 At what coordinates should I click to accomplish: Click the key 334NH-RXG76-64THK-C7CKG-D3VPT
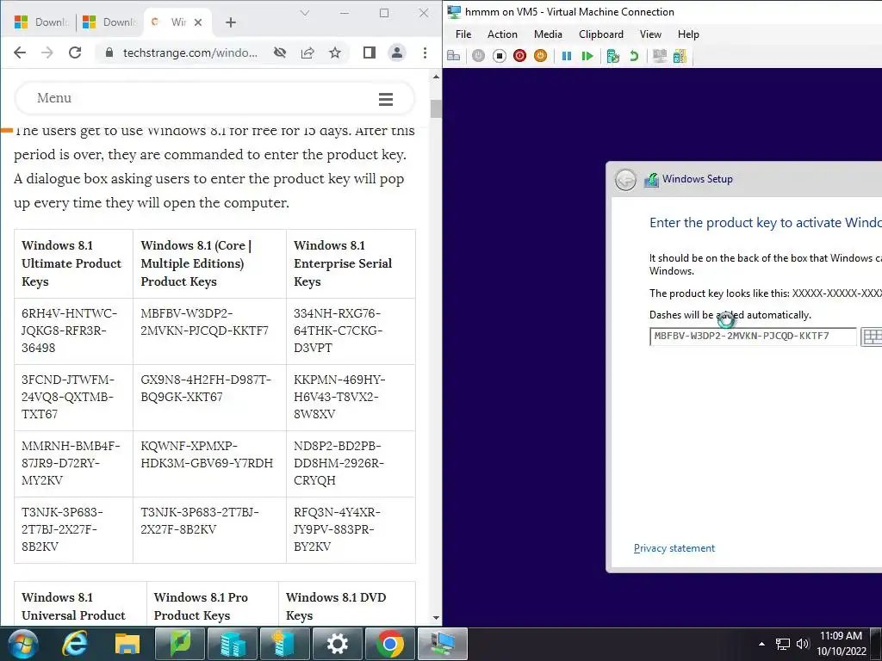(x=338, y=330)
